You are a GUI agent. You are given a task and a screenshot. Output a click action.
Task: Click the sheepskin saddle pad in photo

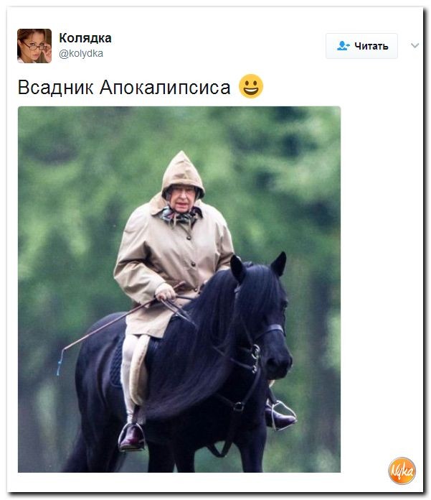(139, 370)
